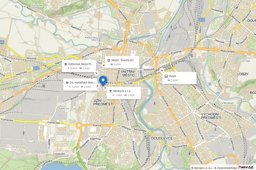Viewport: 256px width, 170px height.
Task: Click the red arrow marker beside the MUDr. Šmolík card
Action: (104, 65)
